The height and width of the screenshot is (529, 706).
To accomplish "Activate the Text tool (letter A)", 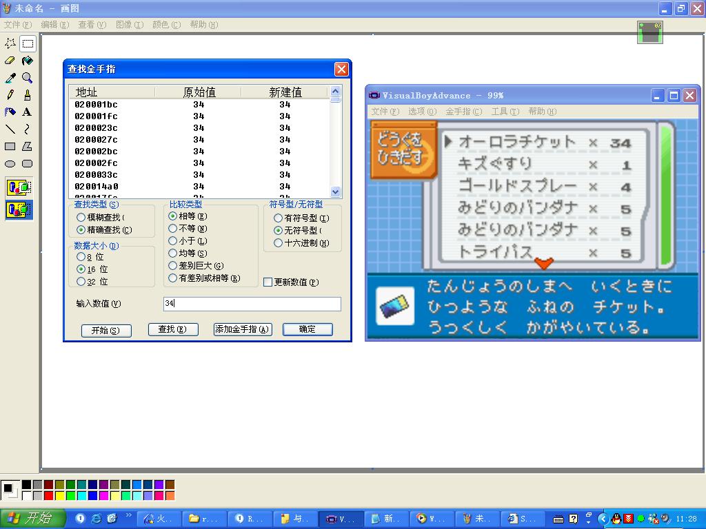I will [x=27, y=112].
